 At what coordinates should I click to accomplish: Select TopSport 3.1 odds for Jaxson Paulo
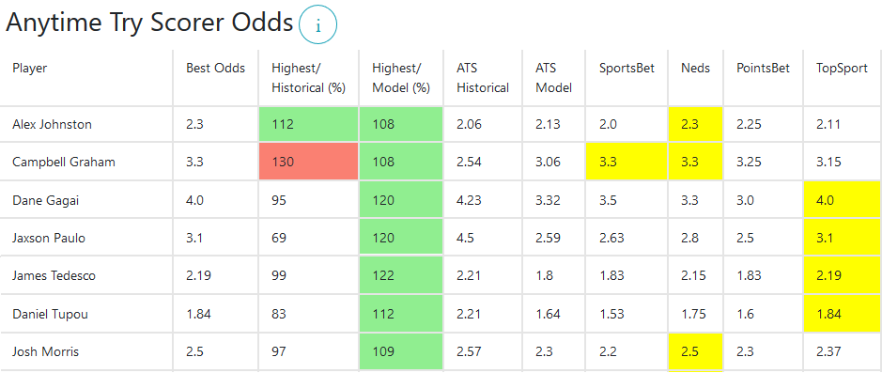pos(842,238)
